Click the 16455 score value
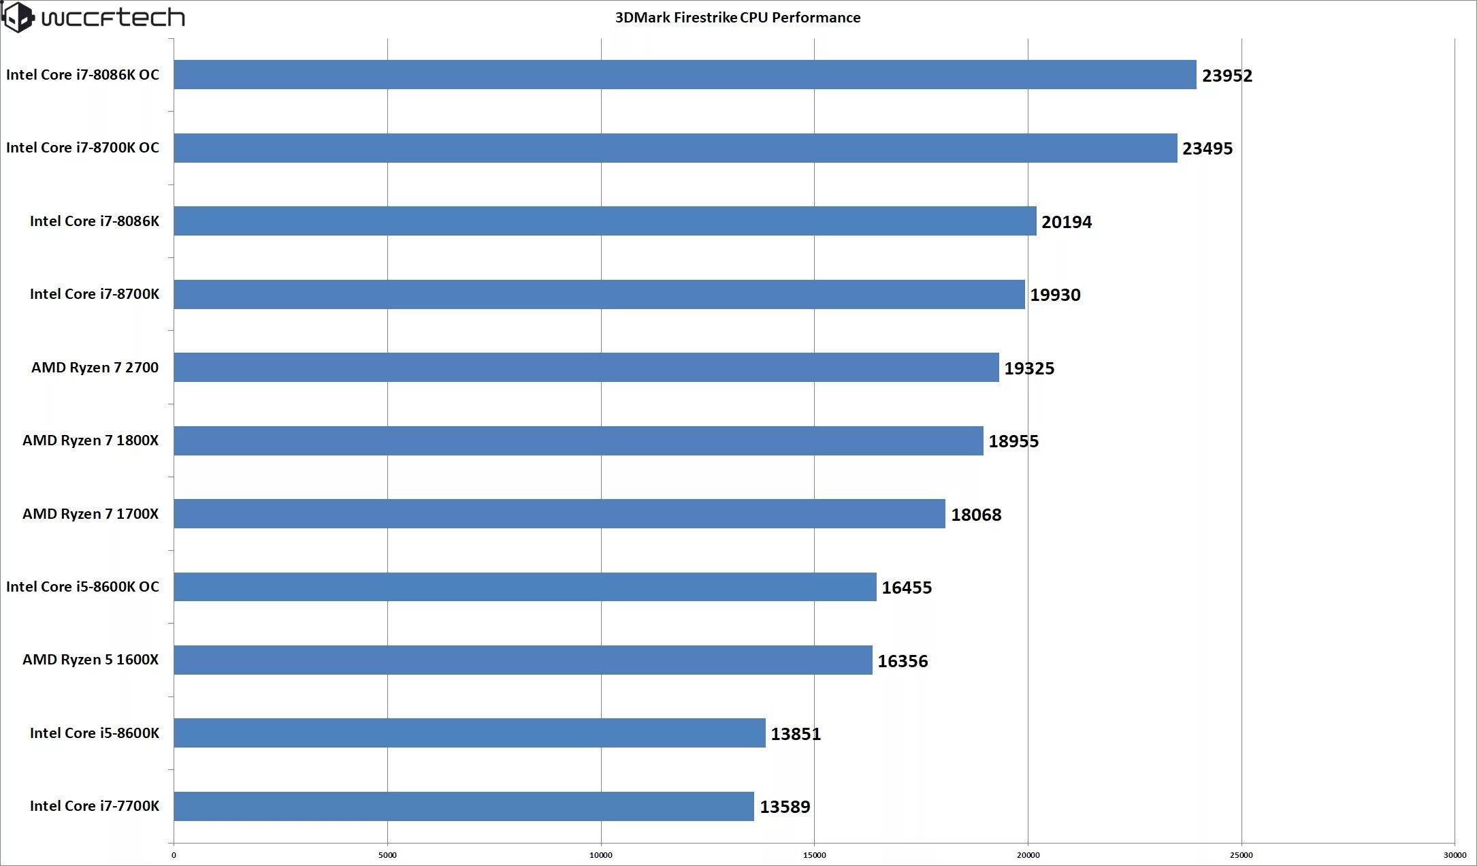Viewport: 1477px width, 866px height. pyautogui.click(x=907, y=588)
